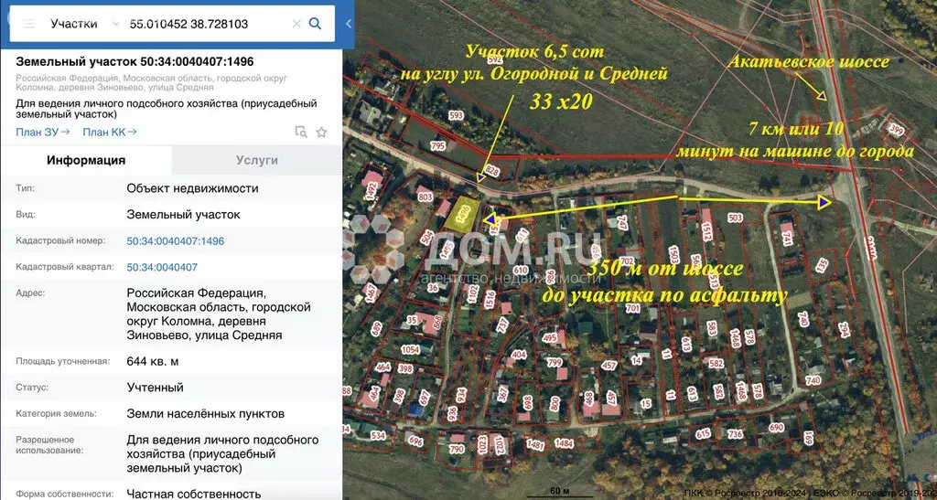Select parcel 367 on the map
The width and height of the screenshot is (937, 500).
503,393
